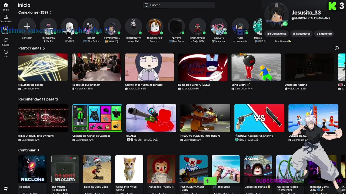Image resolution: width=346 pixels, height=194 pixels.
Task: Click the Roblox logo icon at the bottom left
Action: [x=6, y=189]
